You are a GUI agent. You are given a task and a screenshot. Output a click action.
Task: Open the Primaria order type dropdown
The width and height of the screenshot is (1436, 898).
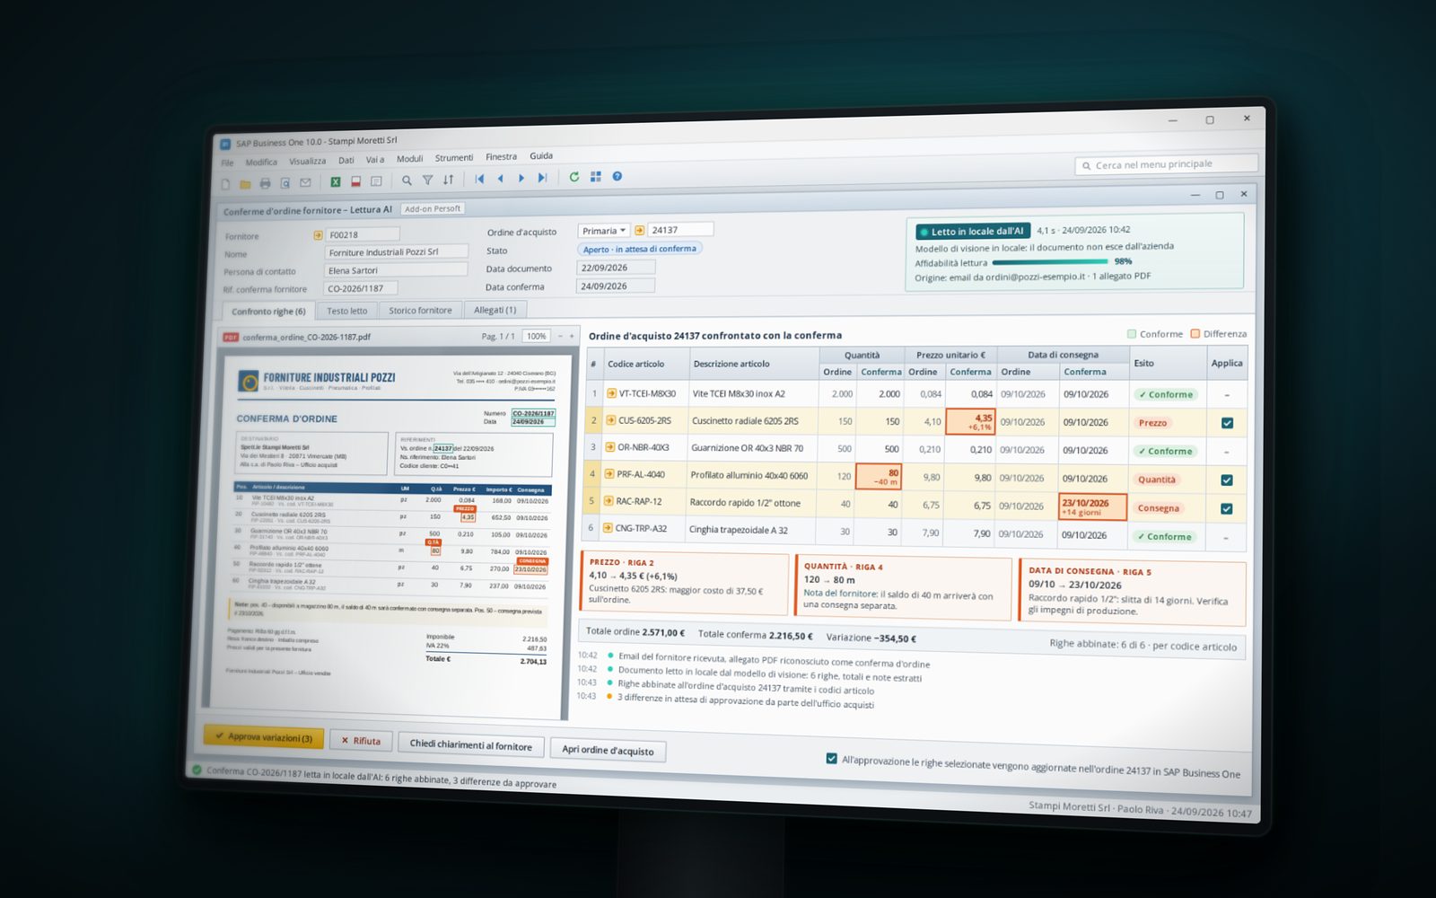[603, 231]
